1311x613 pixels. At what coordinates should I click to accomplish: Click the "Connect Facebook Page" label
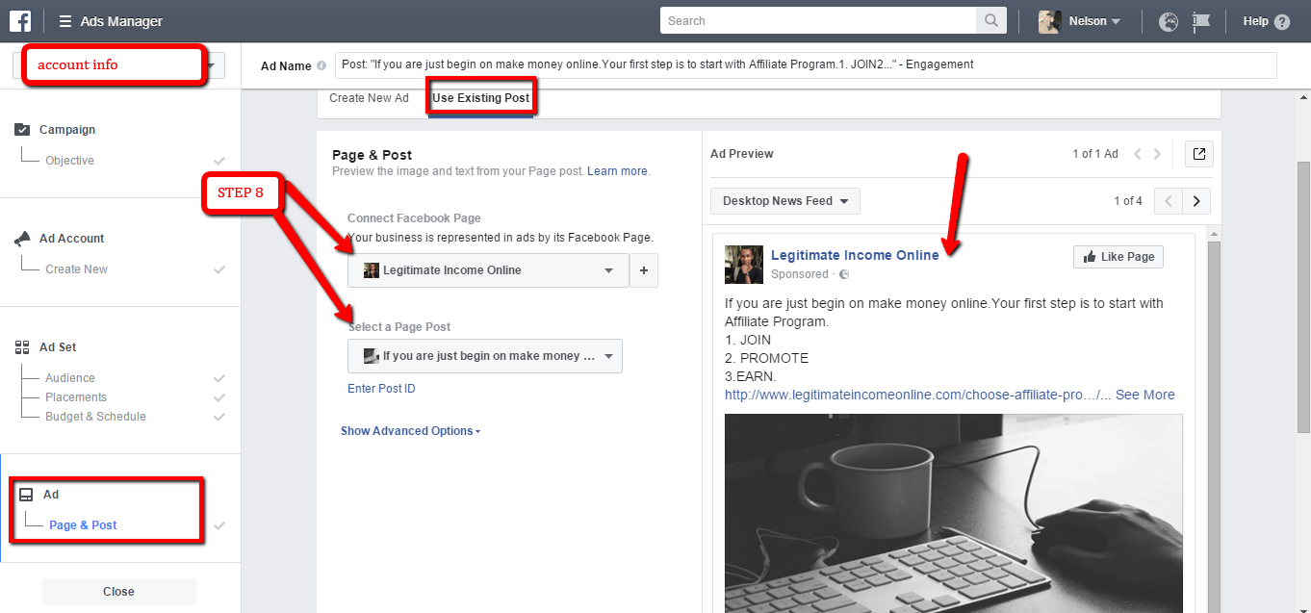[414, 218]
